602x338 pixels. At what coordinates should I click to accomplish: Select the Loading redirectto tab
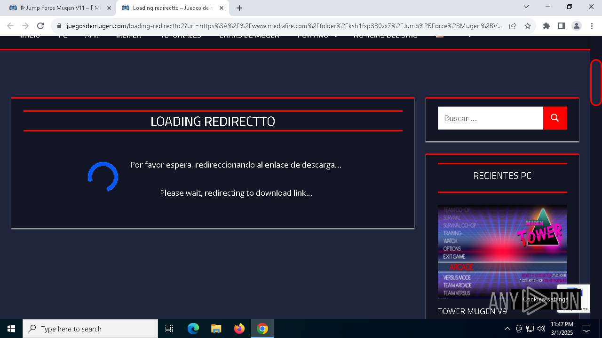[x=172, y=8]
